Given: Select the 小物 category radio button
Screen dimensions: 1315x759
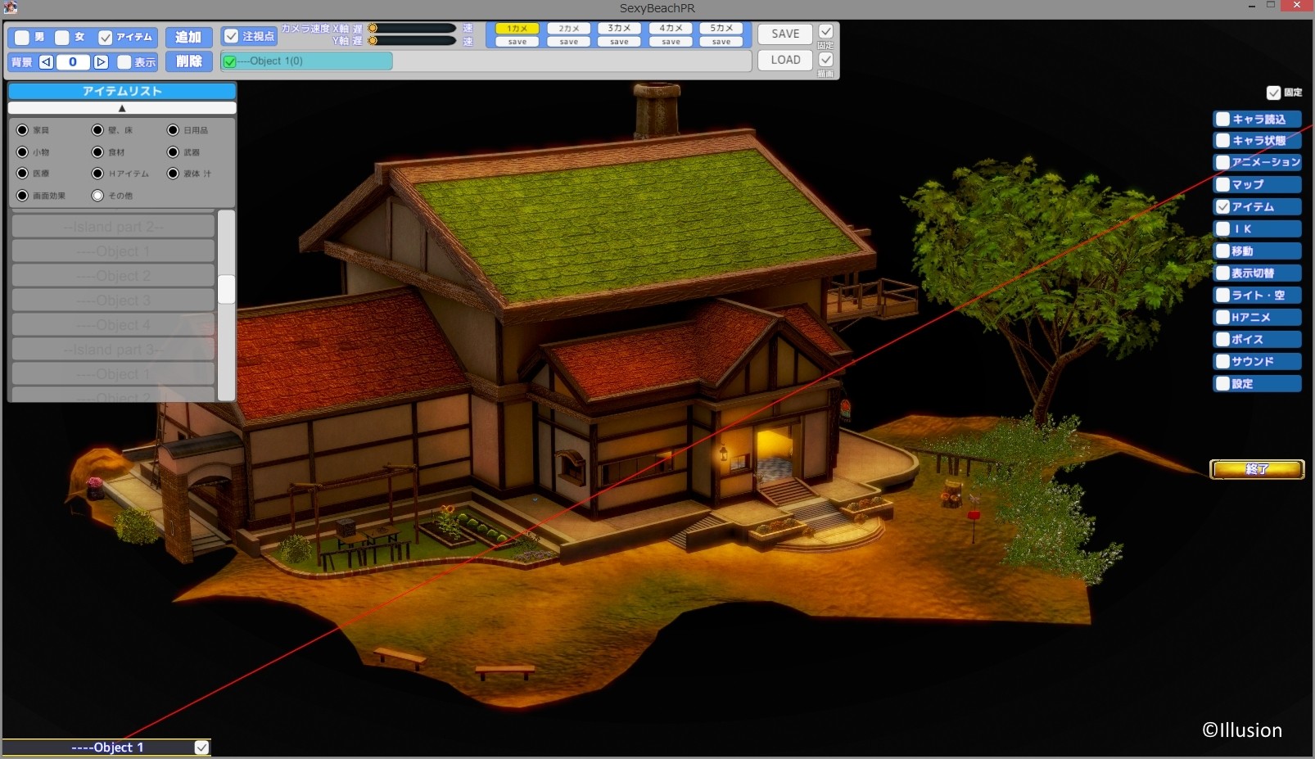Looking at the screenshot, I should click(22, 152).
